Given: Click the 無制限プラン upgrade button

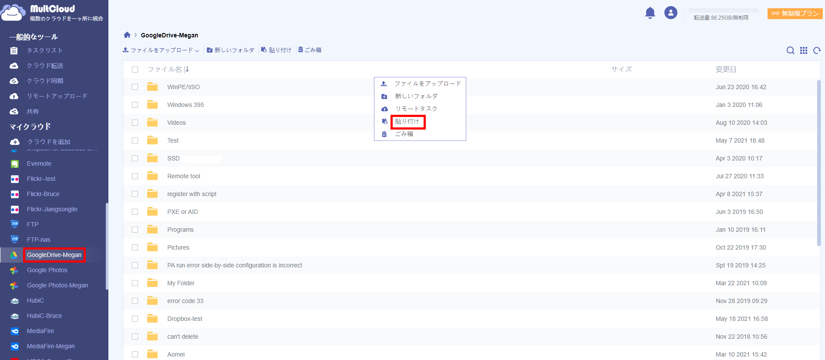Looking at the screenshot, I should tap(795, 13).
